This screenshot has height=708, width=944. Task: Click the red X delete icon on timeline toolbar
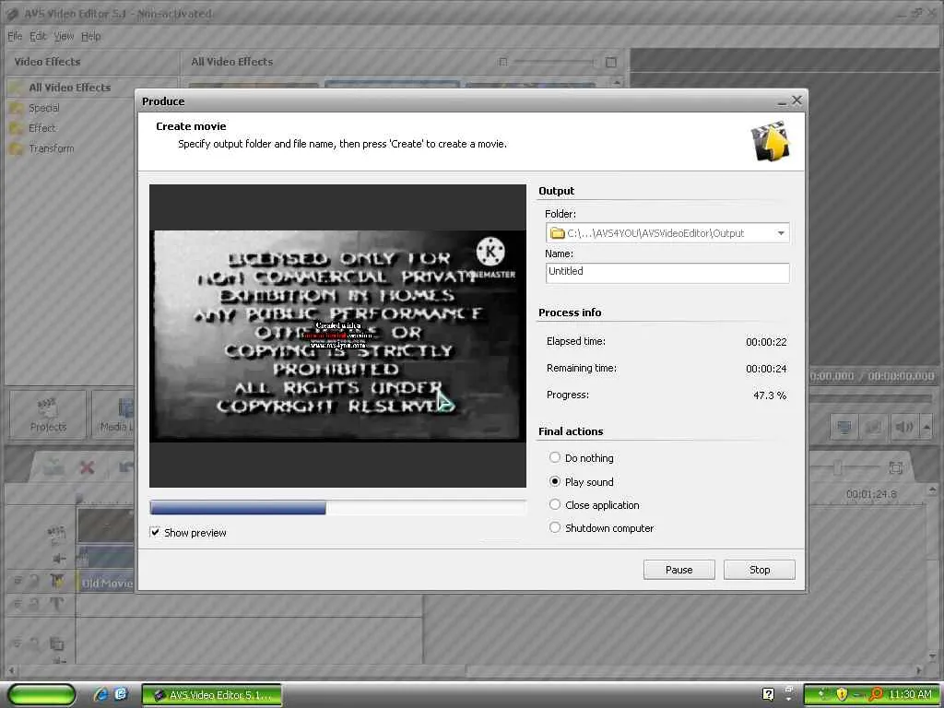(88, 467)
